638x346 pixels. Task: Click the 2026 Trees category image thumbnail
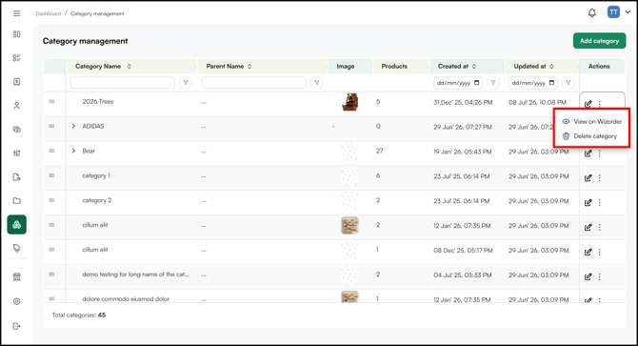pos(349,102)
